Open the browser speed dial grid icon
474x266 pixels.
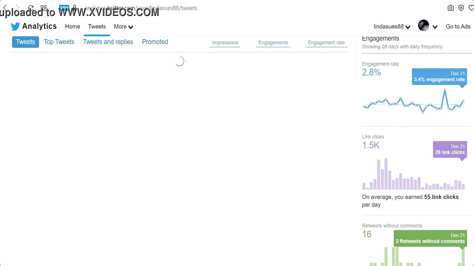44,8
